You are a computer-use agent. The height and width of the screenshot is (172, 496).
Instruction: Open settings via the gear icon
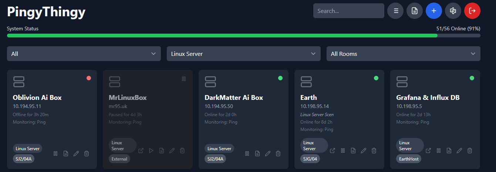click(x=453, y=11)
